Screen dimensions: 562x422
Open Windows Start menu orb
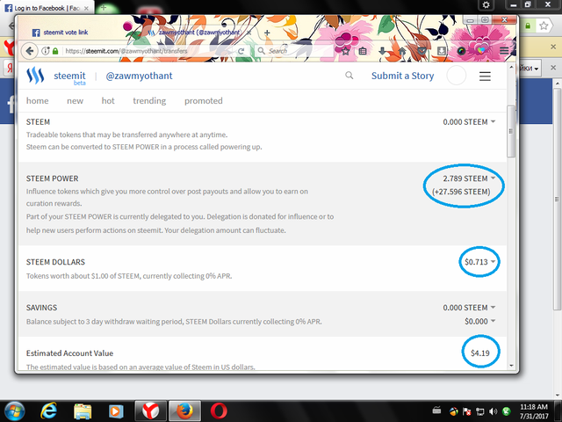click(x=14, y=411)
